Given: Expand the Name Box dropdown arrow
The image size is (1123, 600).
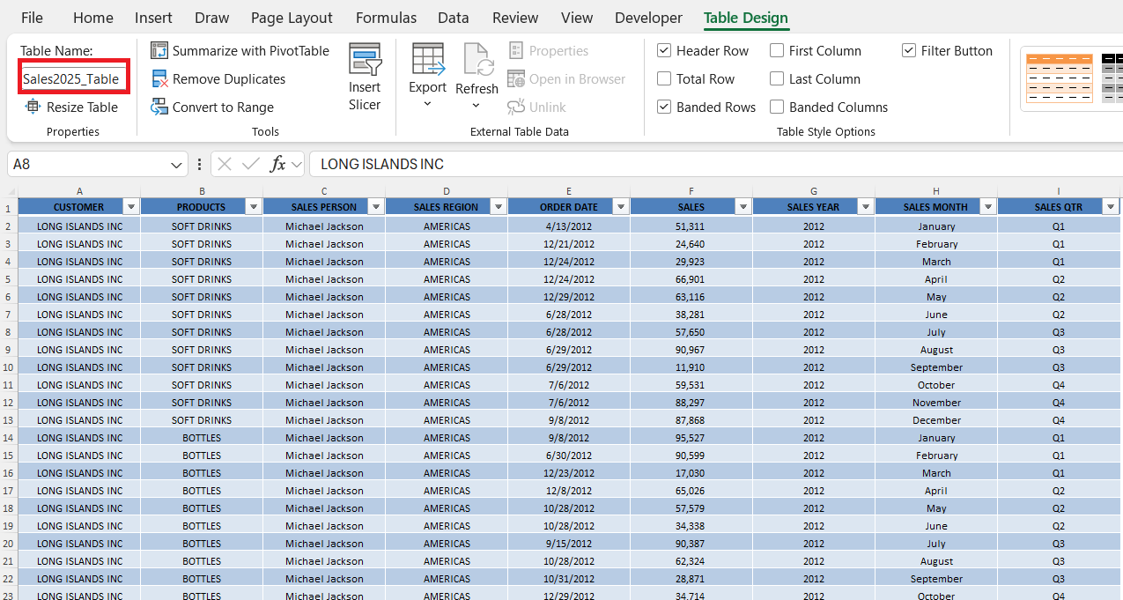Looking at the screenshot, I should coord(176,164).
